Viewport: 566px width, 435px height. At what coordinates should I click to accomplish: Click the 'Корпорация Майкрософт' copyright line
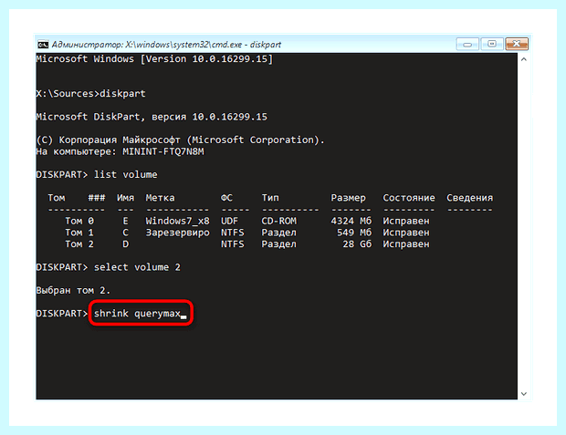click(x=181, y=140)
